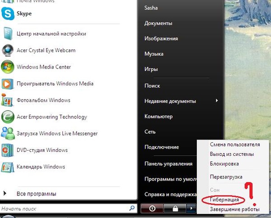This screenshot has height=218, width=271.
Task: Click Поиск in Start menu
Action: point(152,86)
